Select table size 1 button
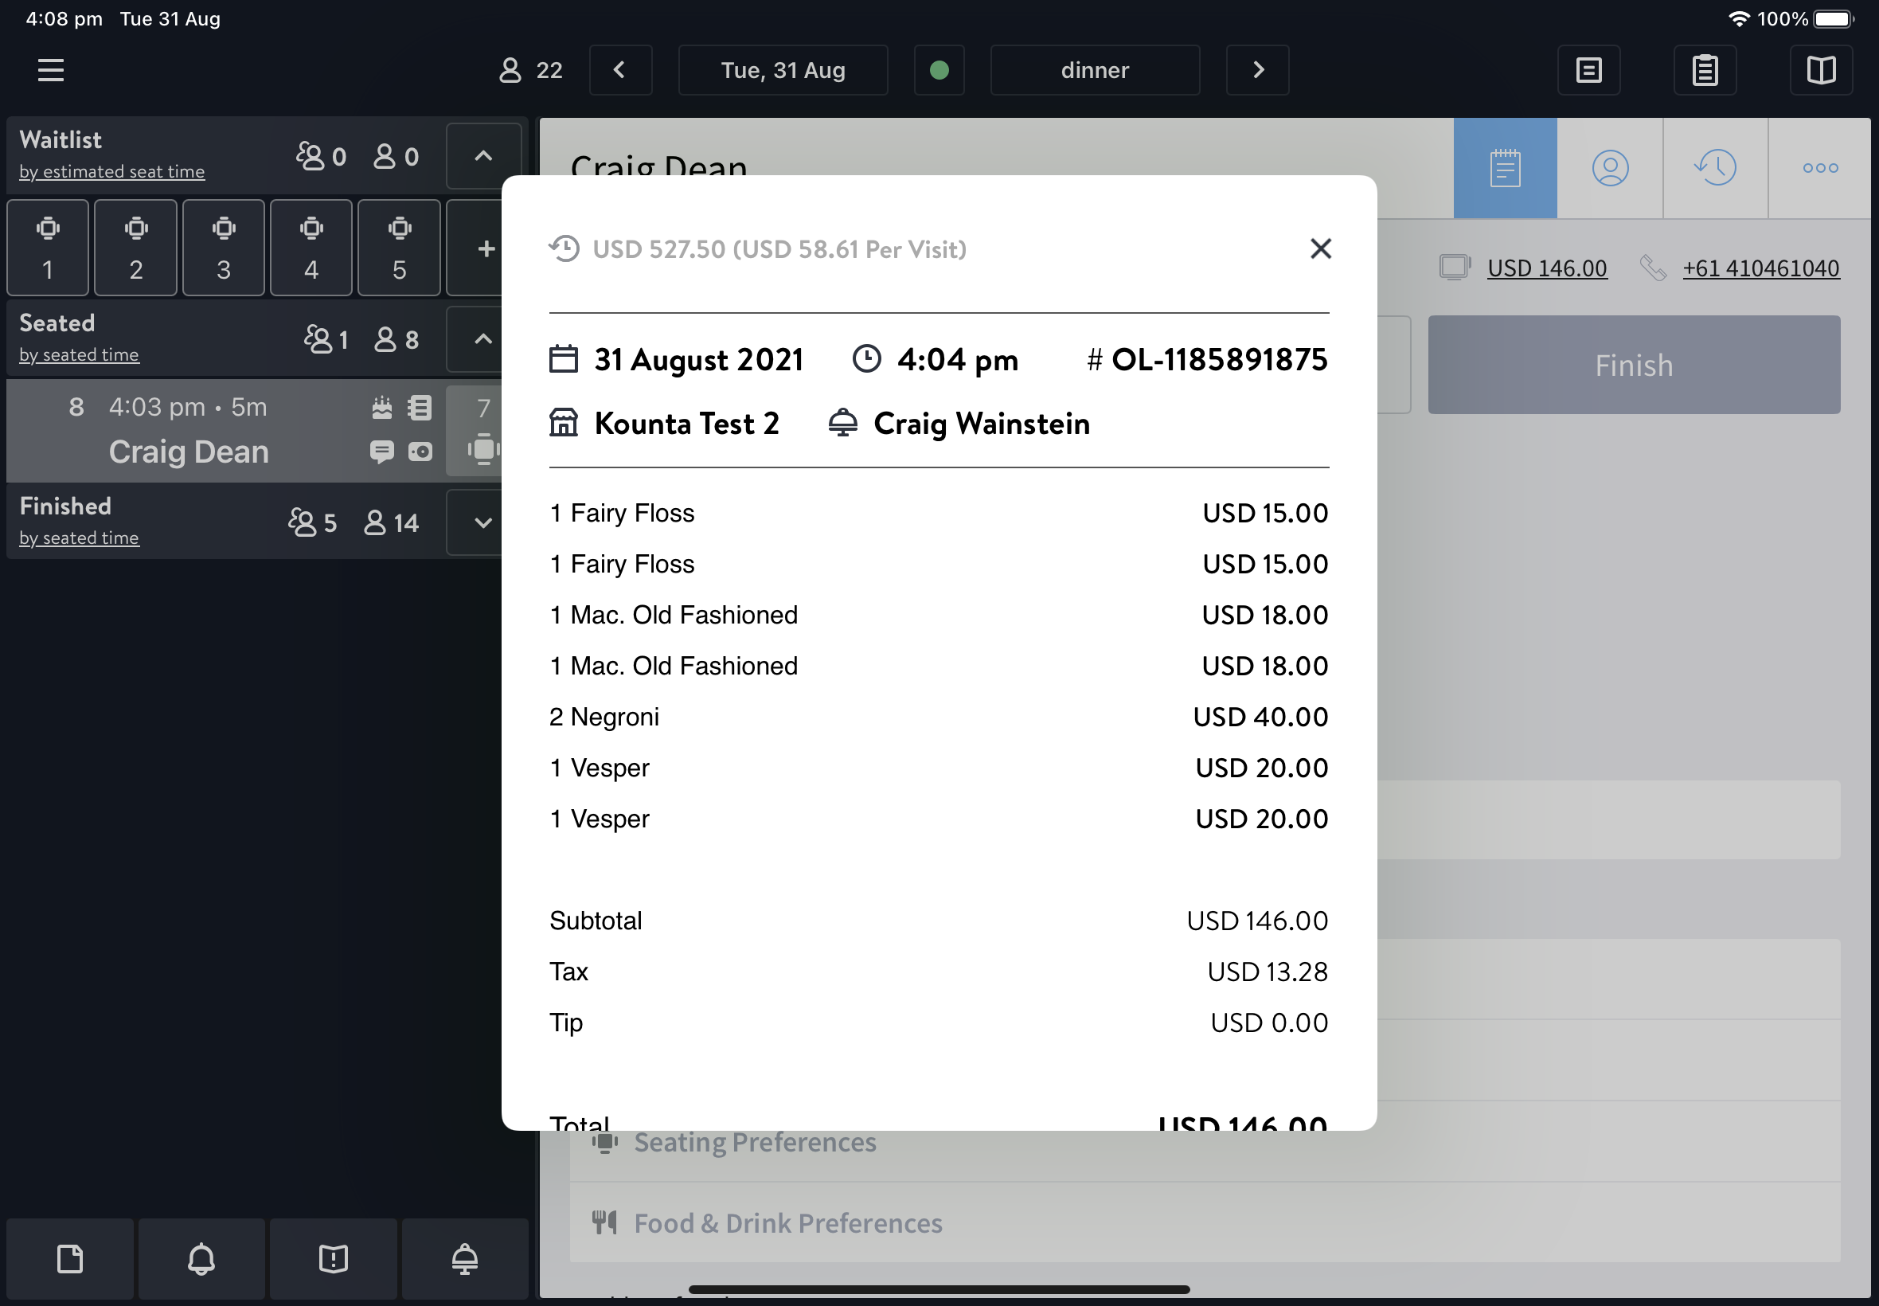This screenshot has height=1306, width=1879. 49,248
